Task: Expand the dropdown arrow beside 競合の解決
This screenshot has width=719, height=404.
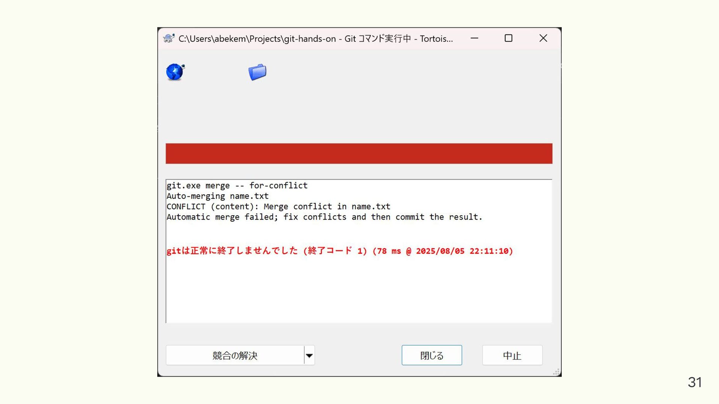Action: click(309, 355)
